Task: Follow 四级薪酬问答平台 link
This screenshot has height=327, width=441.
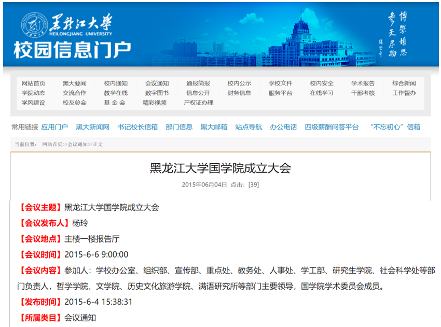Action: click(332, 127)
